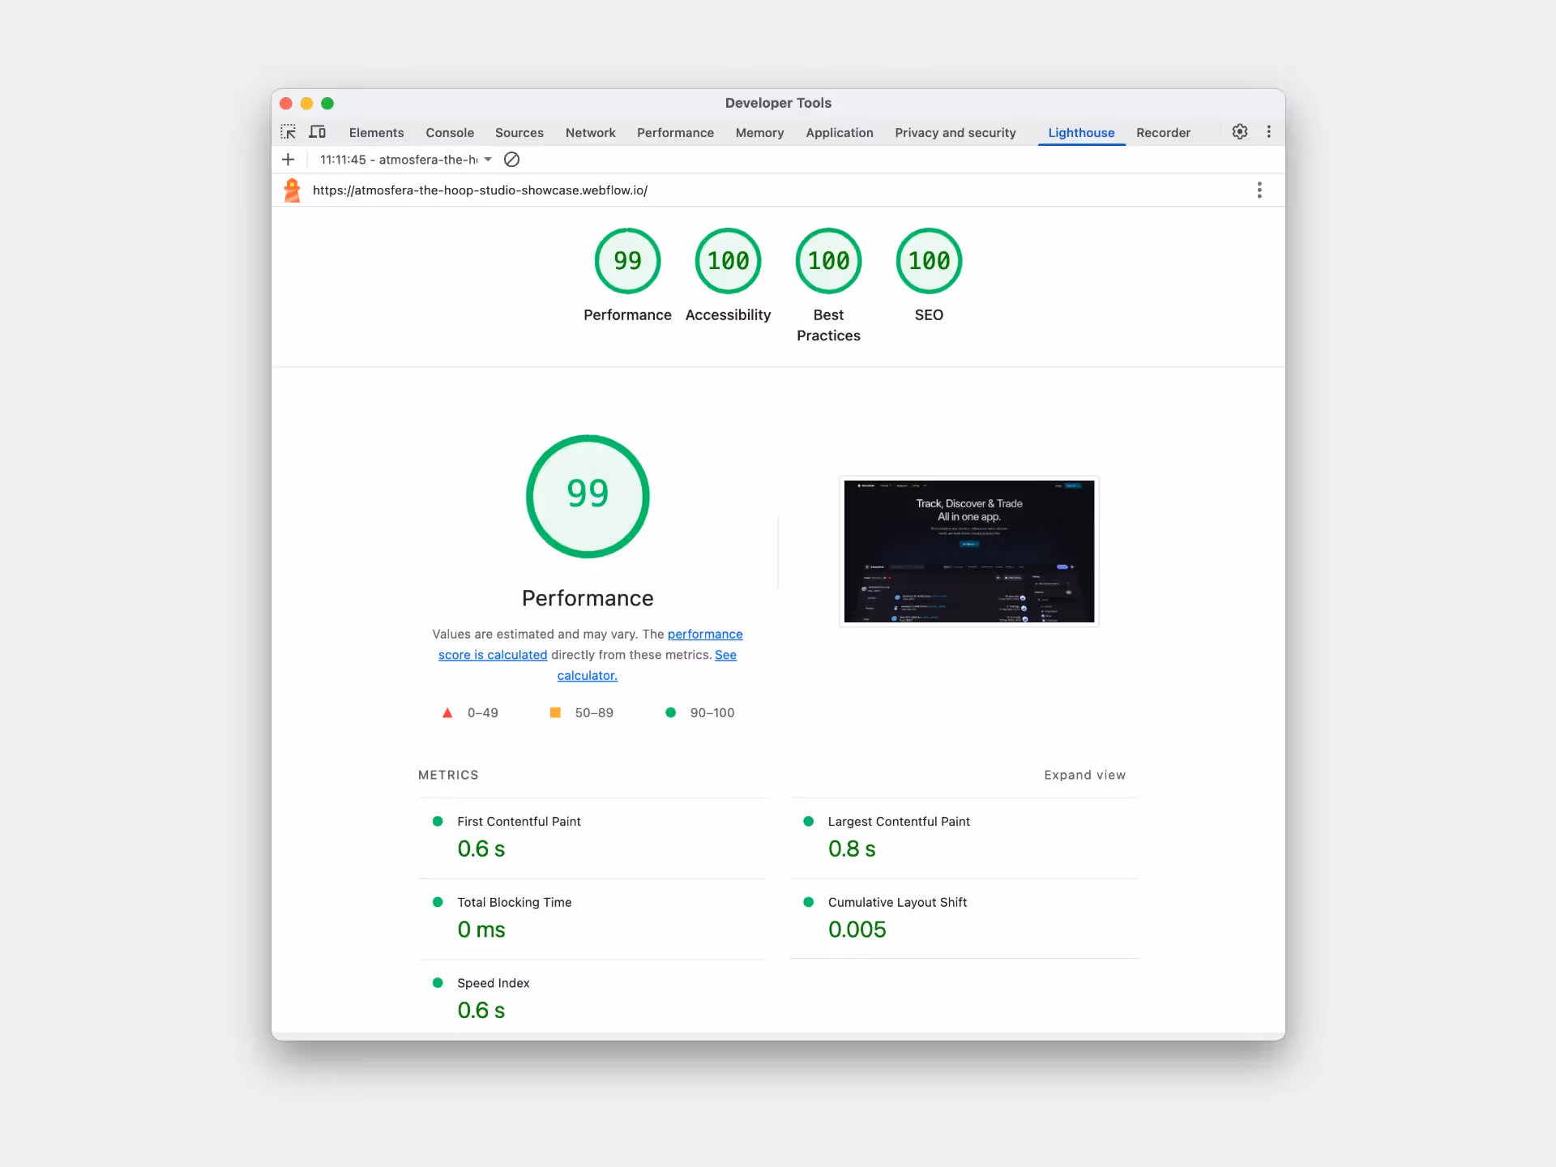Open DevTools settings gear
The image size is (1556, 1167).
1239,131
